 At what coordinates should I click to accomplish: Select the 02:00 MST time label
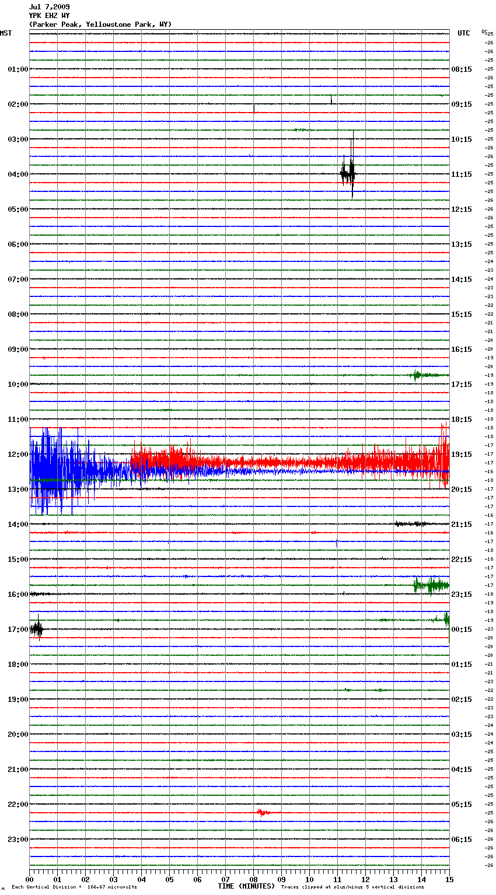pyautogui.click(x=18, y=104)
